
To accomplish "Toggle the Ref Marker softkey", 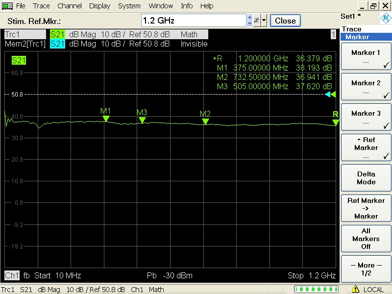I will coord(366,148).
